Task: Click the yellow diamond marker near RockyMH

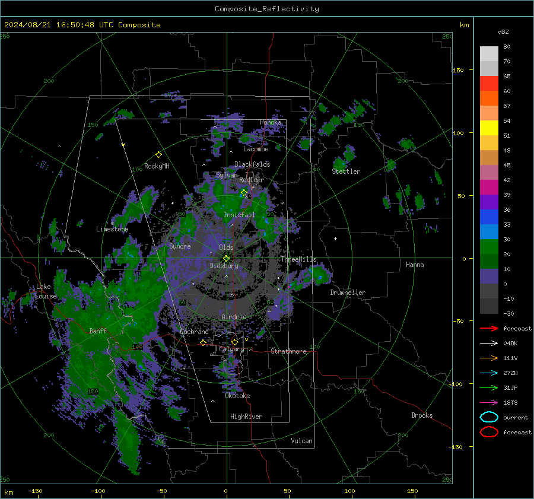Action: tap(158, 155)
